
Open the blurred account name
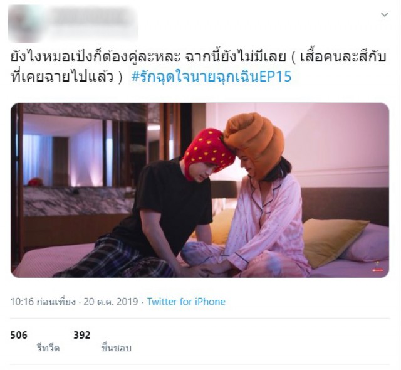point(91,16)
